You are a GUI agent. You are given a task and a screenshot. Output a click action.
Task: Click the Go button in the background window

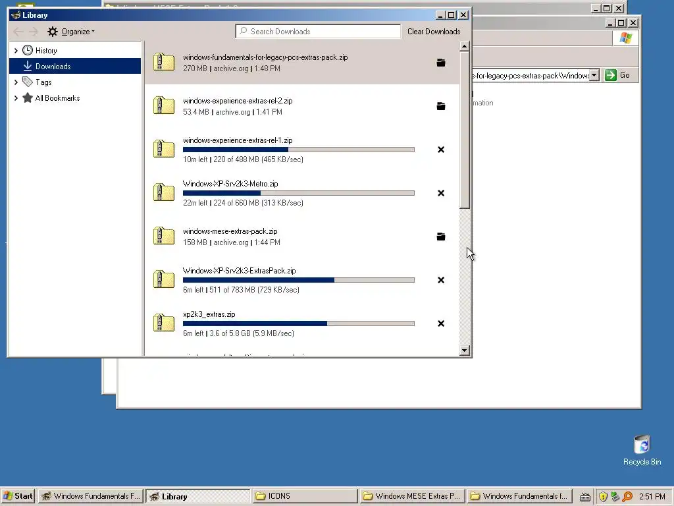pyautogui.click(x=617, y=75)
